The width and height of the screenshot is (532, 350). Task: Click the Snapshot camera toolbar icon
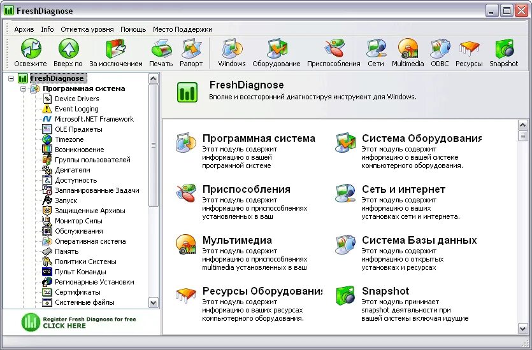pos(504,49)
